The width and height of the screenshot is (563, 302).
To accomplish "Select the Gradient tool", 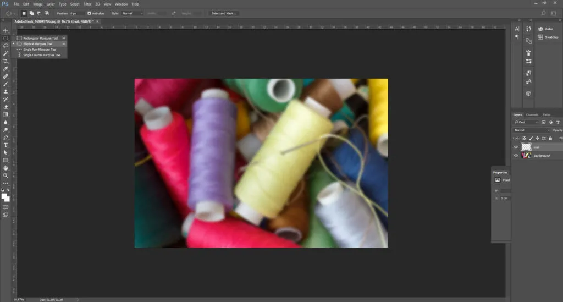I will tap(5, 114).
